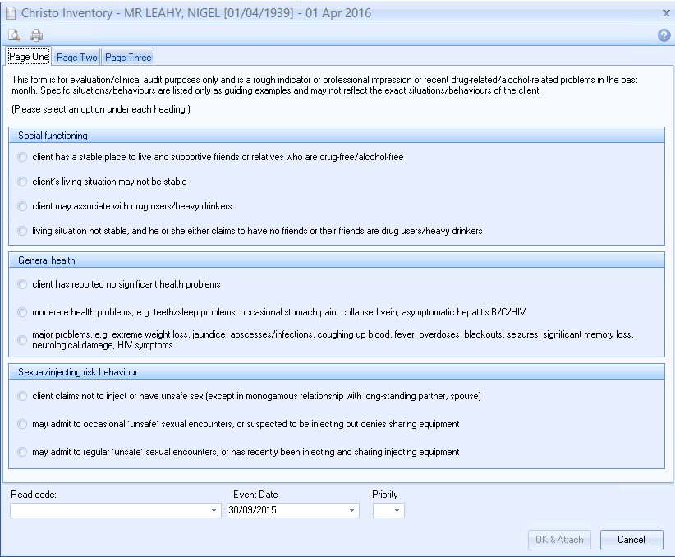Select 'client has a stable place to live' option
675x557 pixels.
coord(22,157)
